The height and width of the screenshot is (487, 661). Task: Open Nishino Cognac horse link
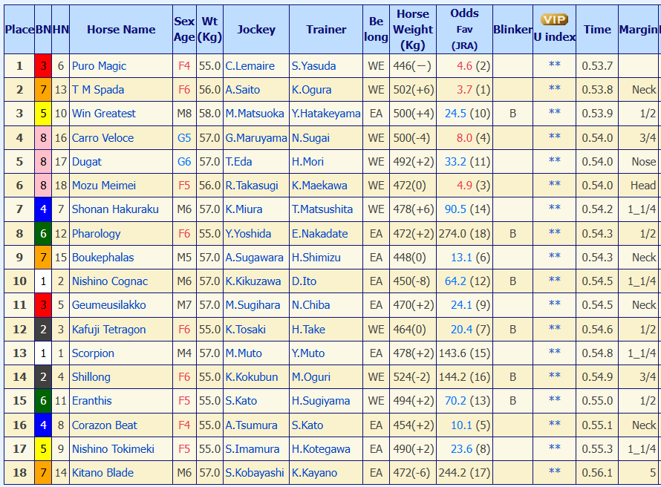[x=110, y=281]
